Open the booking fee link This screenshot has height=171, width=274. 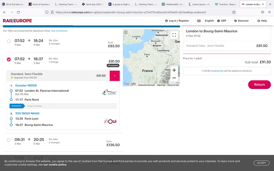click(x=217, y=71)
